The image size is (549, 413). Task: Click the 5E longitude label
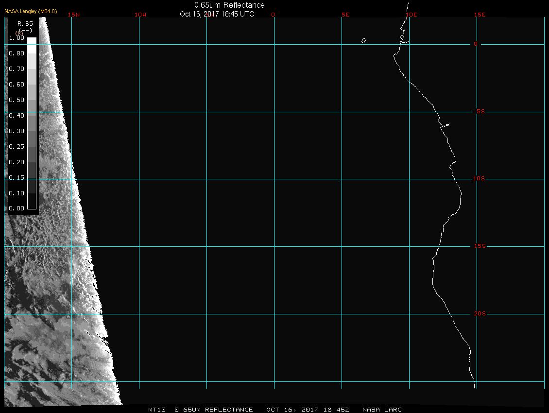point(345,15)
